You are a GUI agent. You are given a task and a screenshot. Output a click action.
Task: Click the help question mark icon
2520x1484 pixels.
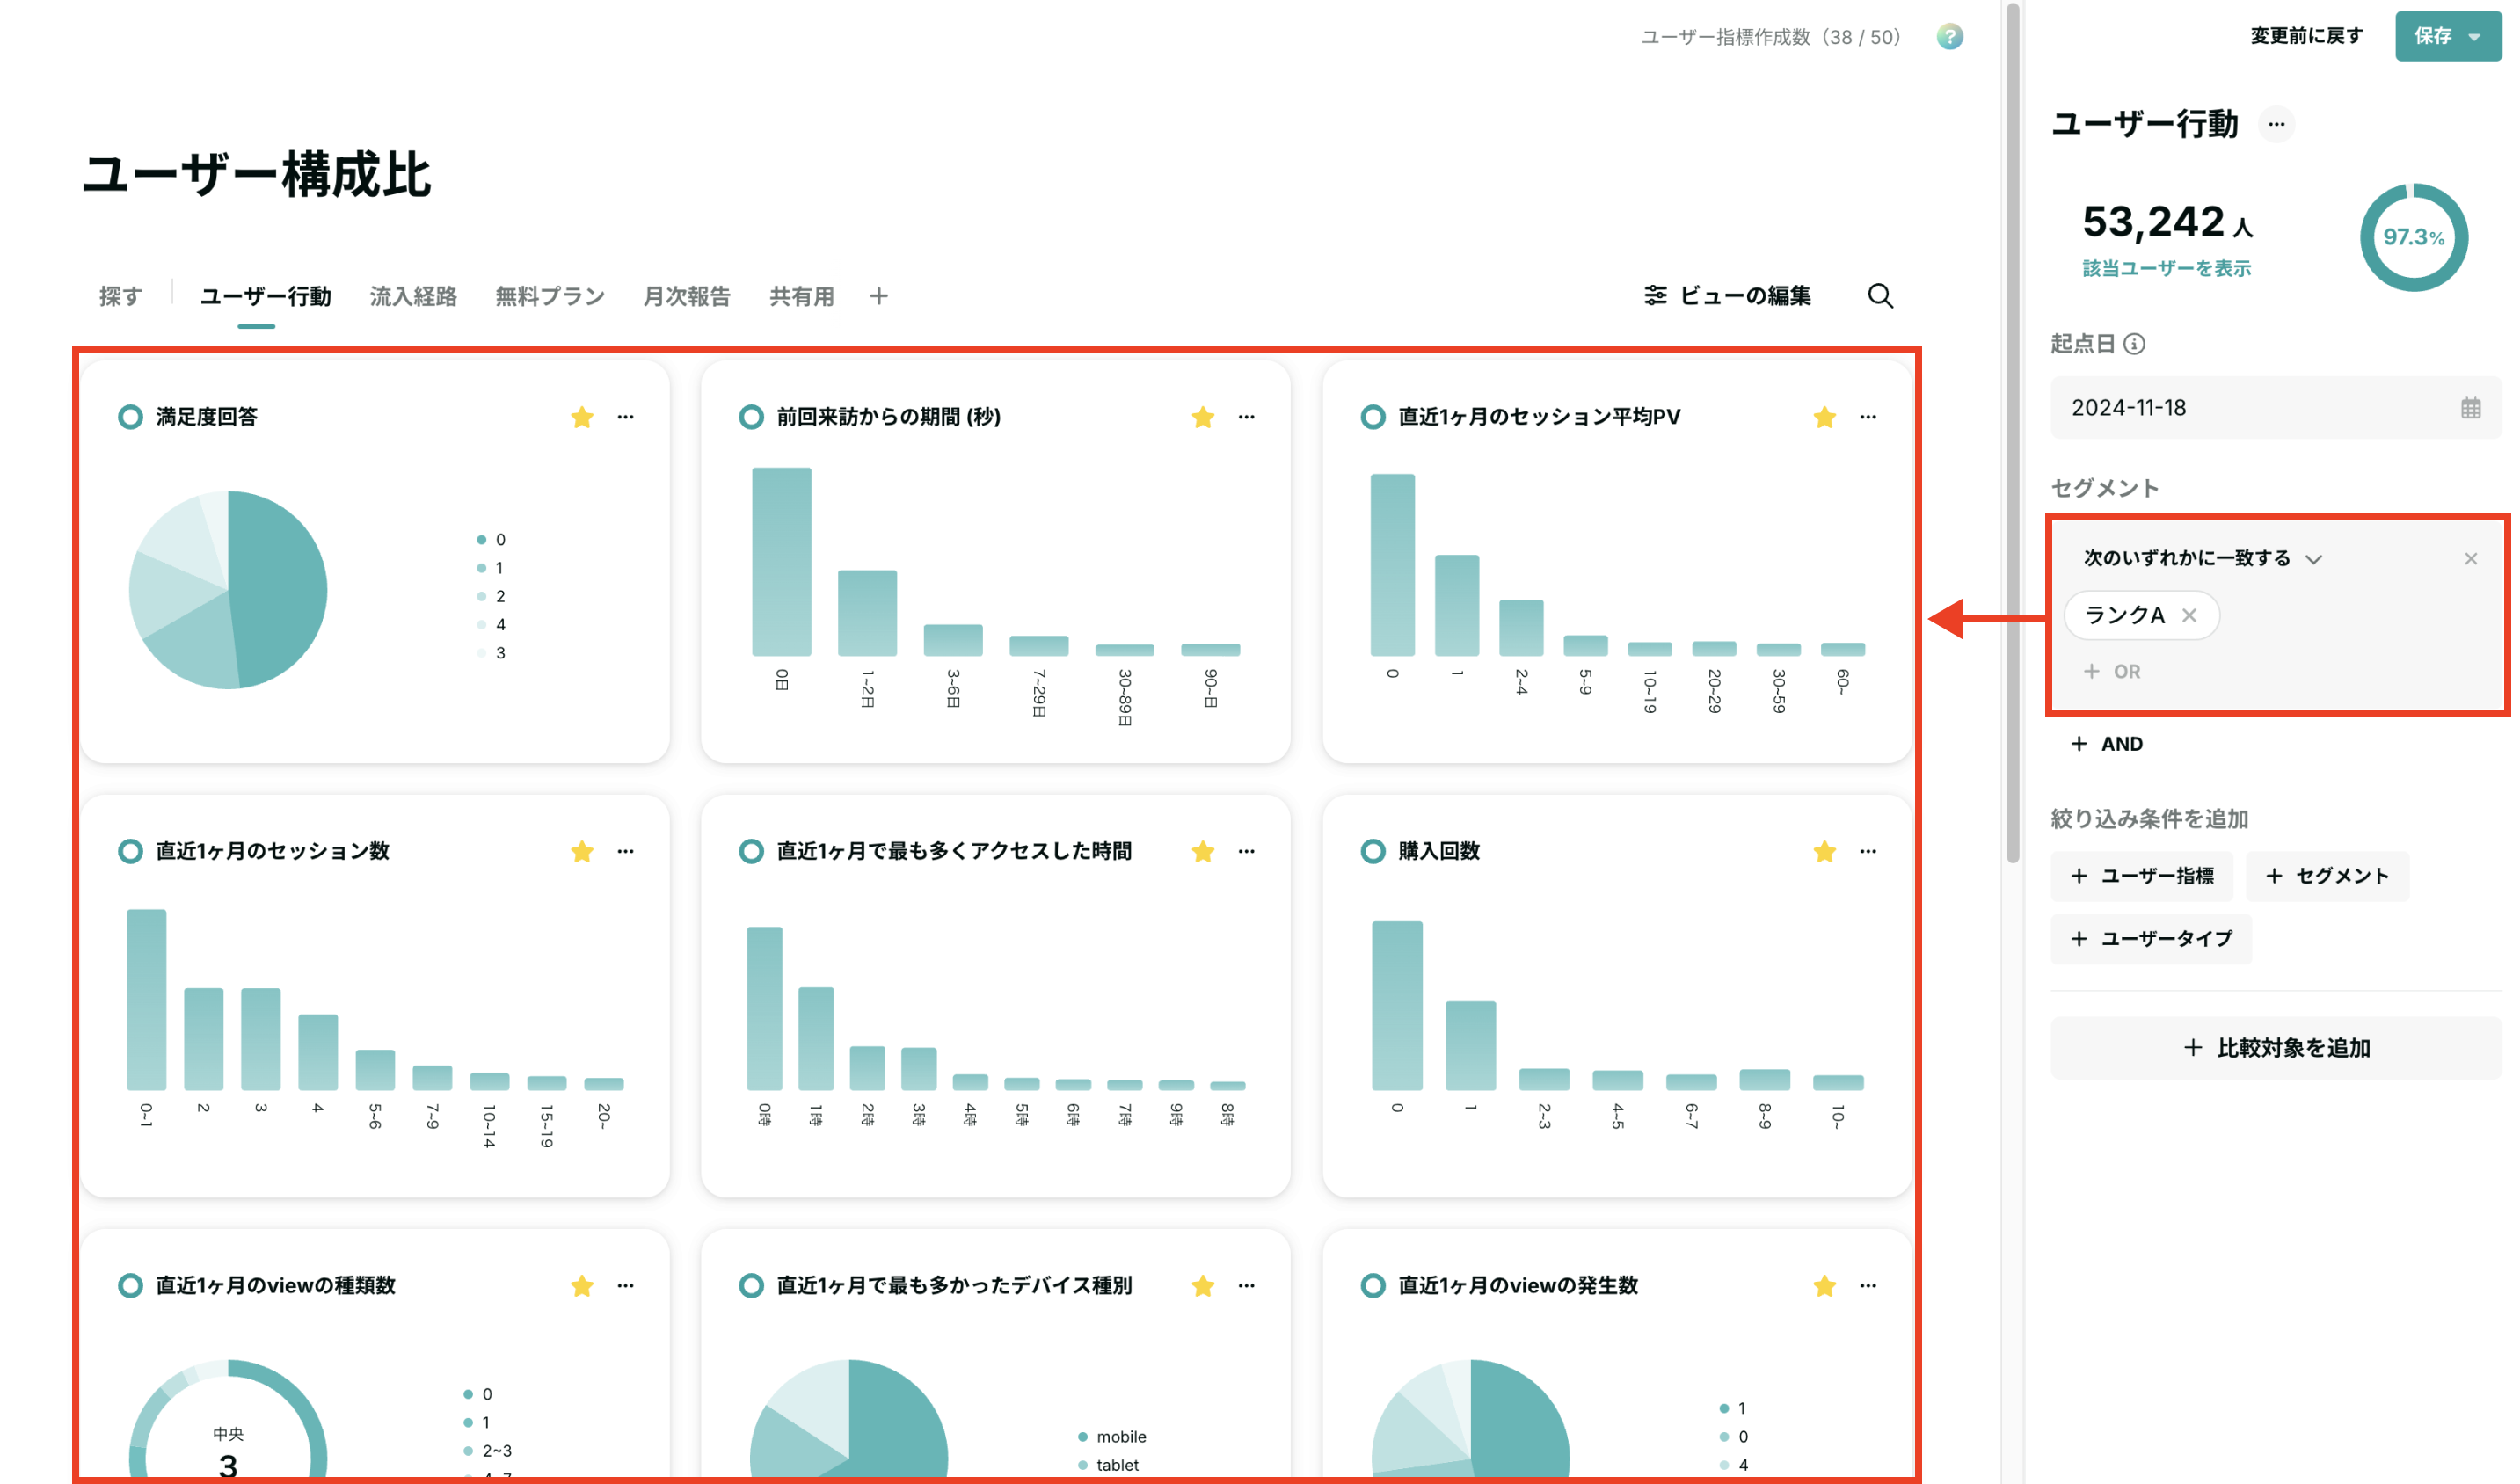pos(1949,37)
